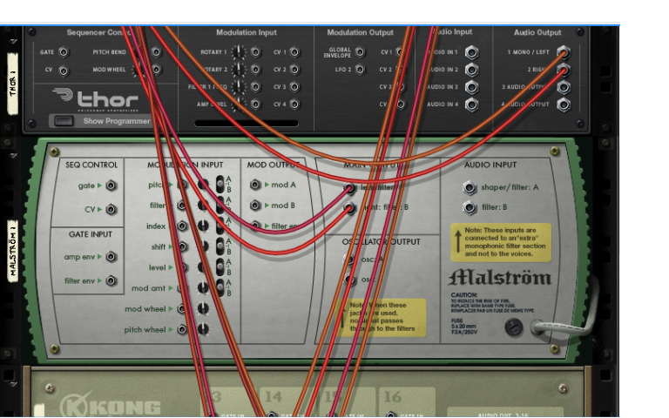Click Malström mod A output jack
669x418 pixels.
255,185
